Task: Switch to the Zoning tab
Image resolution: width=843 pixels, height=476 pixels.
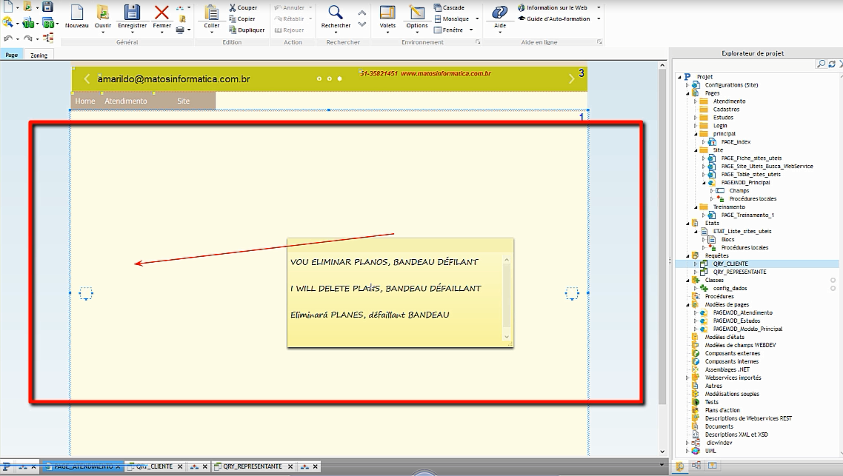Action: pyautogui.click(x=39, y=55)
